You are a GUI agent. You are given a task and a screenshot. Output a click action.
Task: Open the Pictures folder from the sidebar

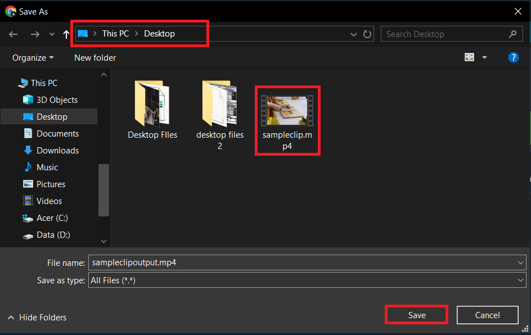50,184
